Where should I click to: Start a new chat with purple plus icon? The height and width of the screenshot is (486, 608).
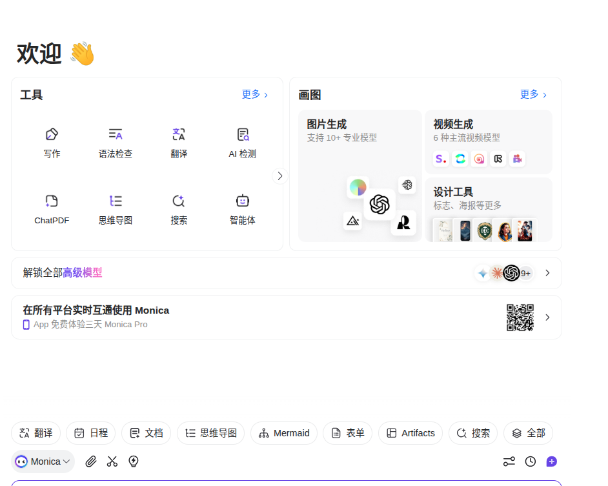552,461
